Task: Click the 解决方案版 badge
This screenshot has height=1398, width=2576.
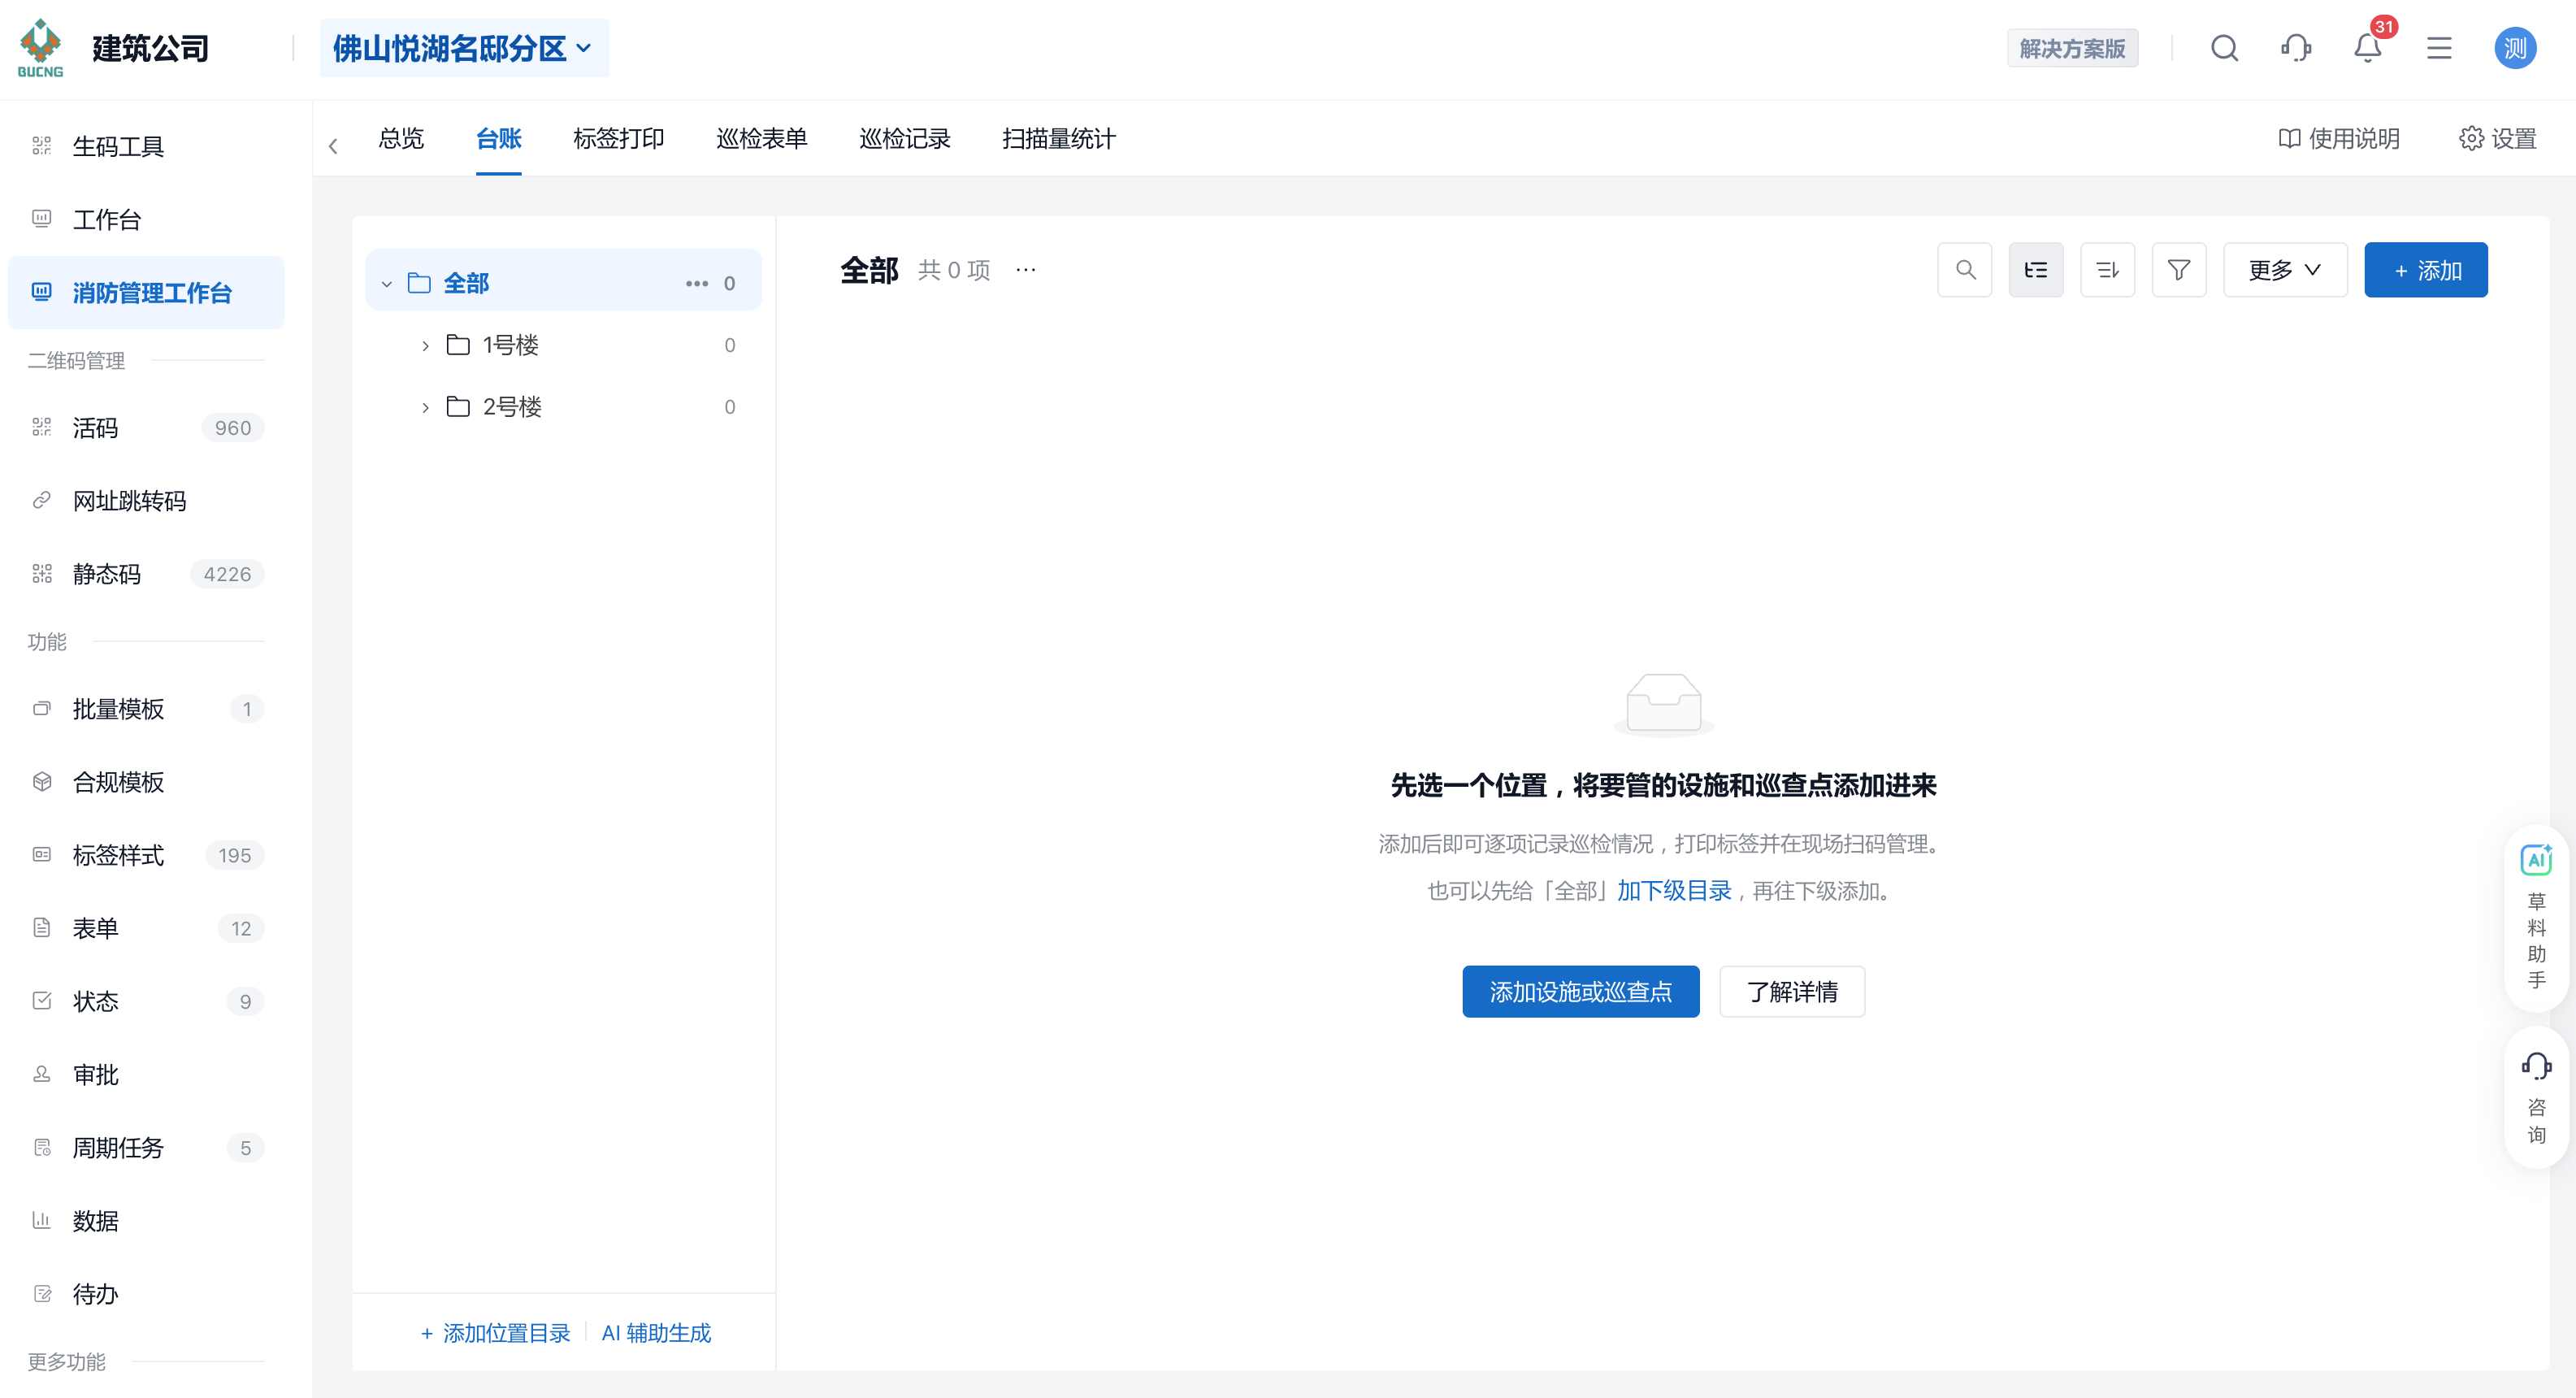Action: (x=2072, y=48)
